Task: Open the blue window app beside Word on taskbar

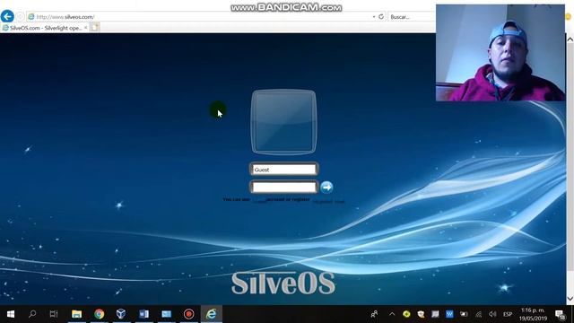Action: coord(166,314)
